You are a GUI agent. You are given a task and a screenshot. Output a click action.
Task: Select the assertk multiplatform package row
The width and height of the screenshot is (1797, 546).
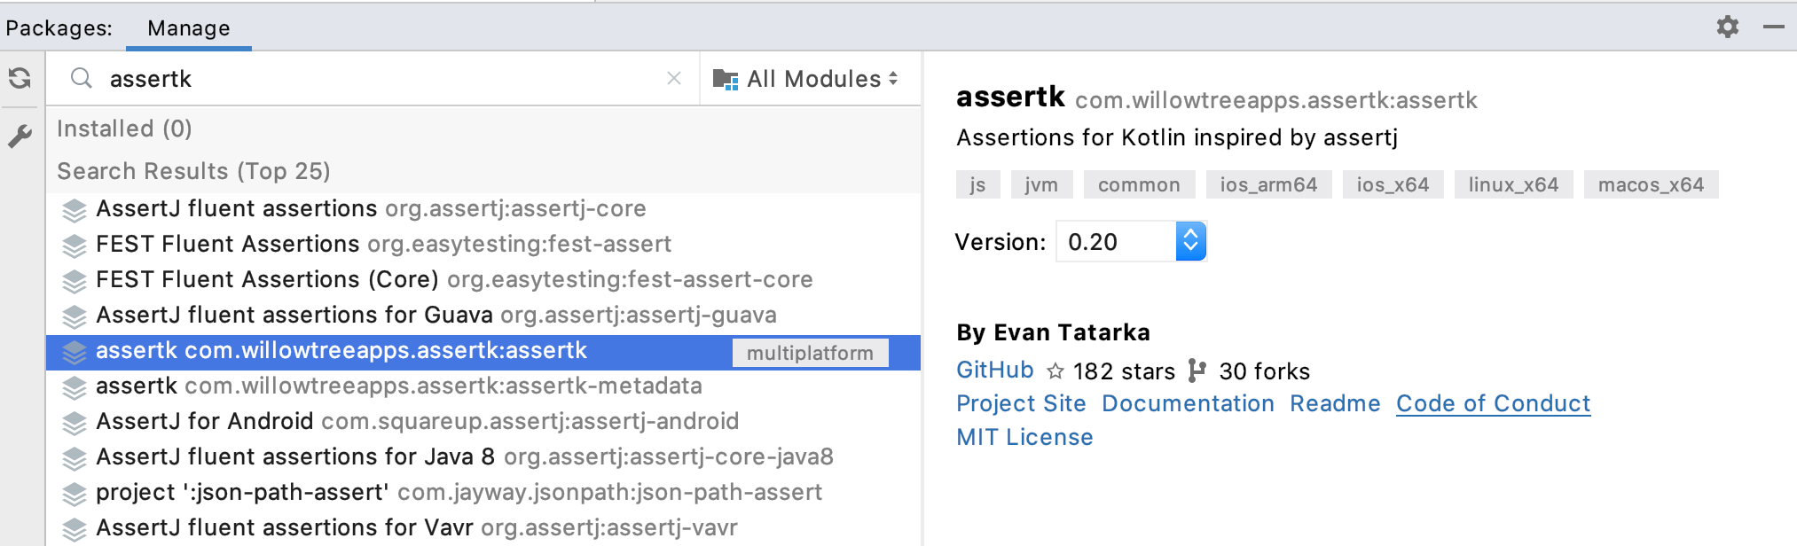483,352
